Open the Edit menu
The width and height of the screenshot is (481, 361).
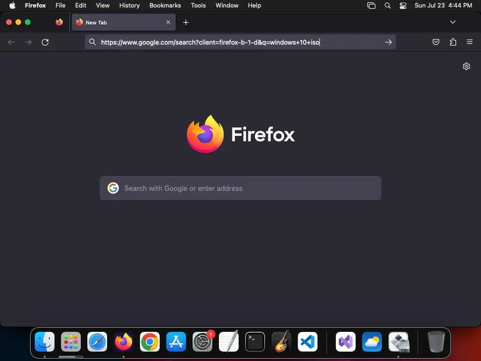pos(80,5)
